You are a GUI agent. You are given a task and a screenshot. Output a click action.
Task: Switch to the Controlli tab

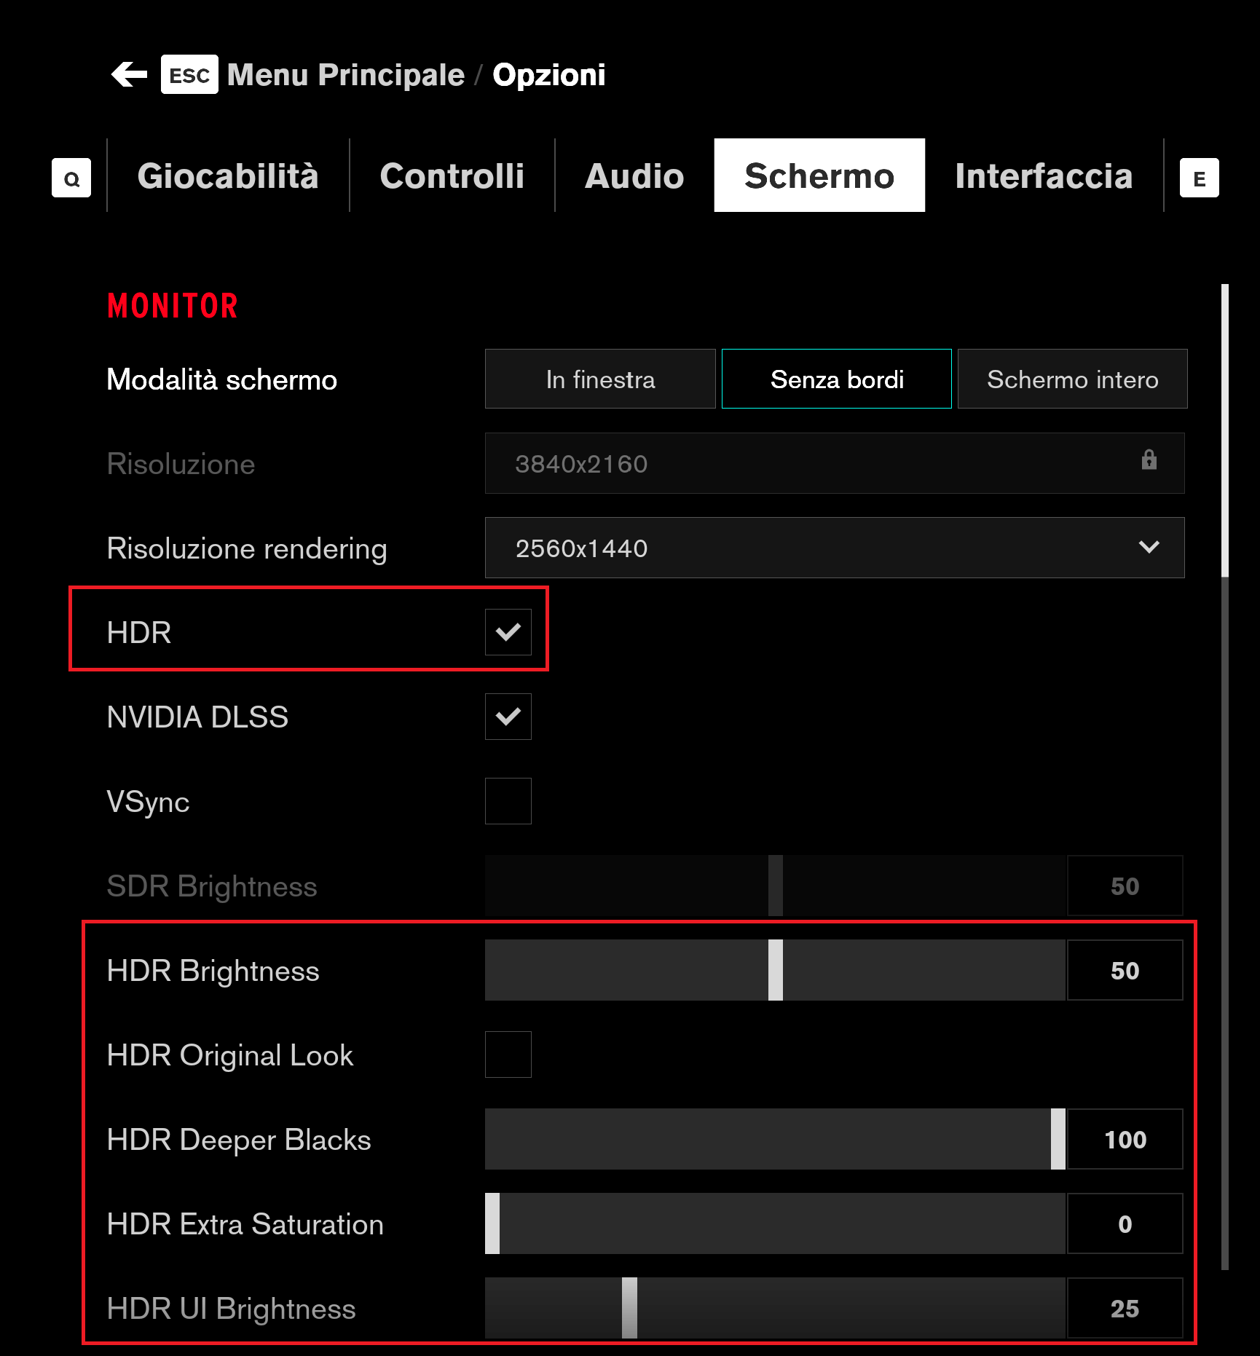(x=452, y=176)
